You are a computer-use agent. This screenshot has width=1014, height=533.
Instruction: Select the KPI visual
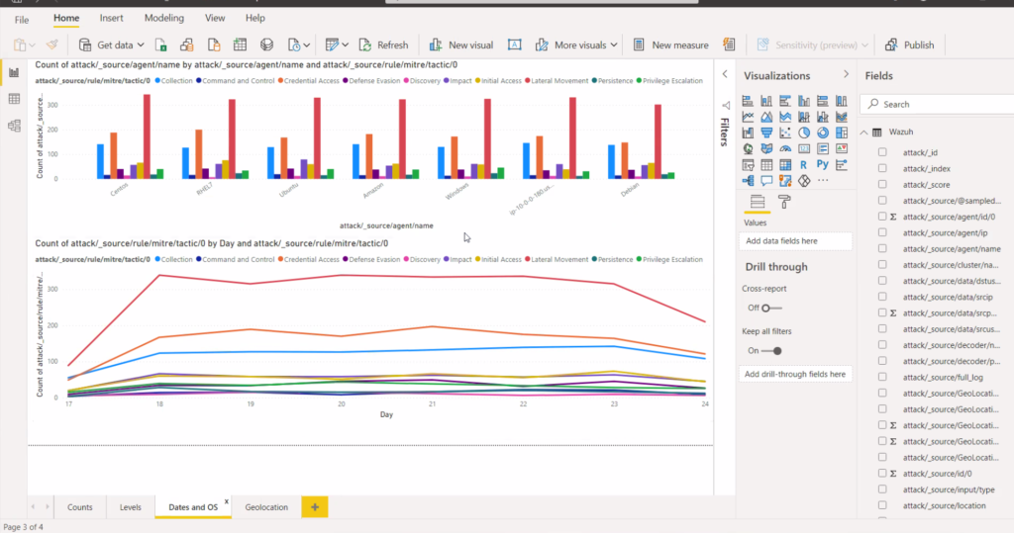842,148
